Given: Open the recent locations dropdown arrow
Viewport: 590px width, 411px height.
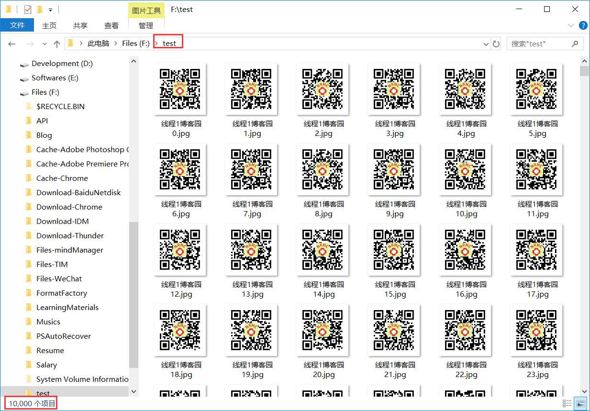Looking at the screenshot, I should 45,44.
